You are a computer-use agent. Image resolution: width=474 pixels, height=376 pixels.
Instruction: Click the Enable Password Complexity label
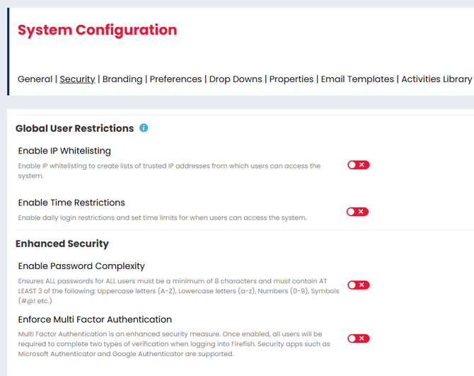point(81,266)
